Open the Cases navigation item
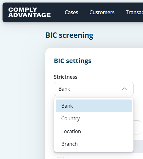Viewport: 143px width, 159px height. (x=71, y=12)
